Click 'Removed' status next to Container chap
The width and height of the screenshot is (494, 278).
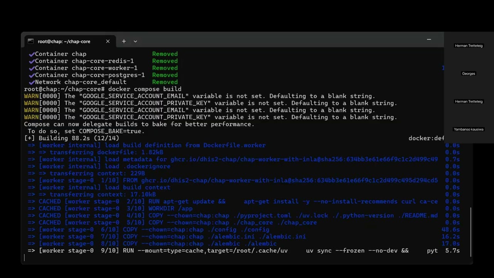[165, 54]
